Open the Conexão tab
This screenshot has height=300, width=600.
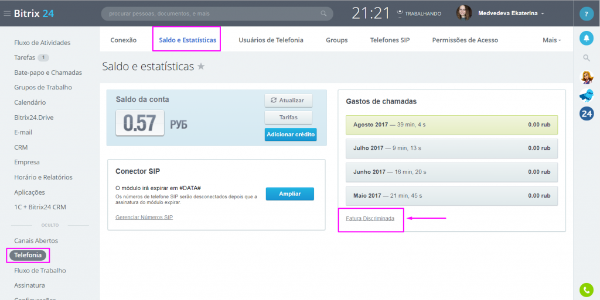click(123, 40)
